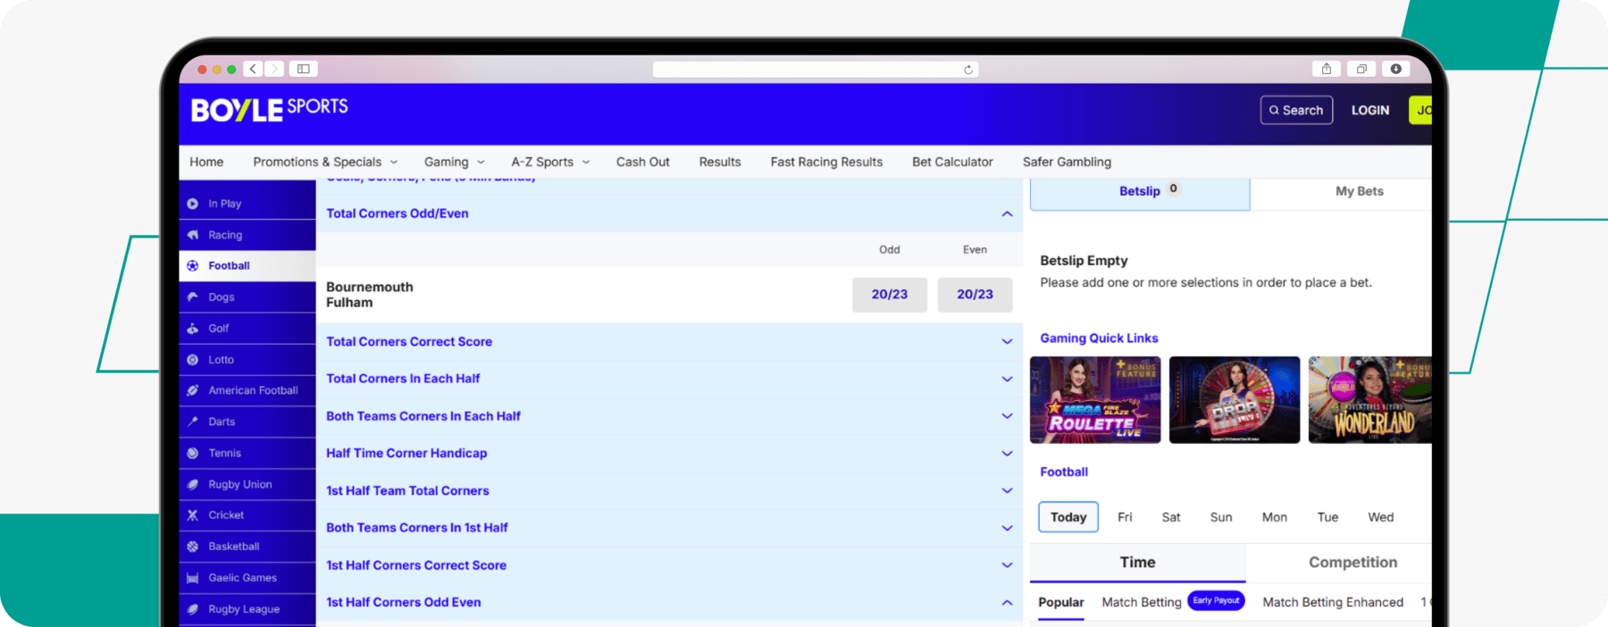Select Match Betting Early Payout tab
Image resolution: width=1608 pixels, height=627 pixels.
coord(1173,602)
